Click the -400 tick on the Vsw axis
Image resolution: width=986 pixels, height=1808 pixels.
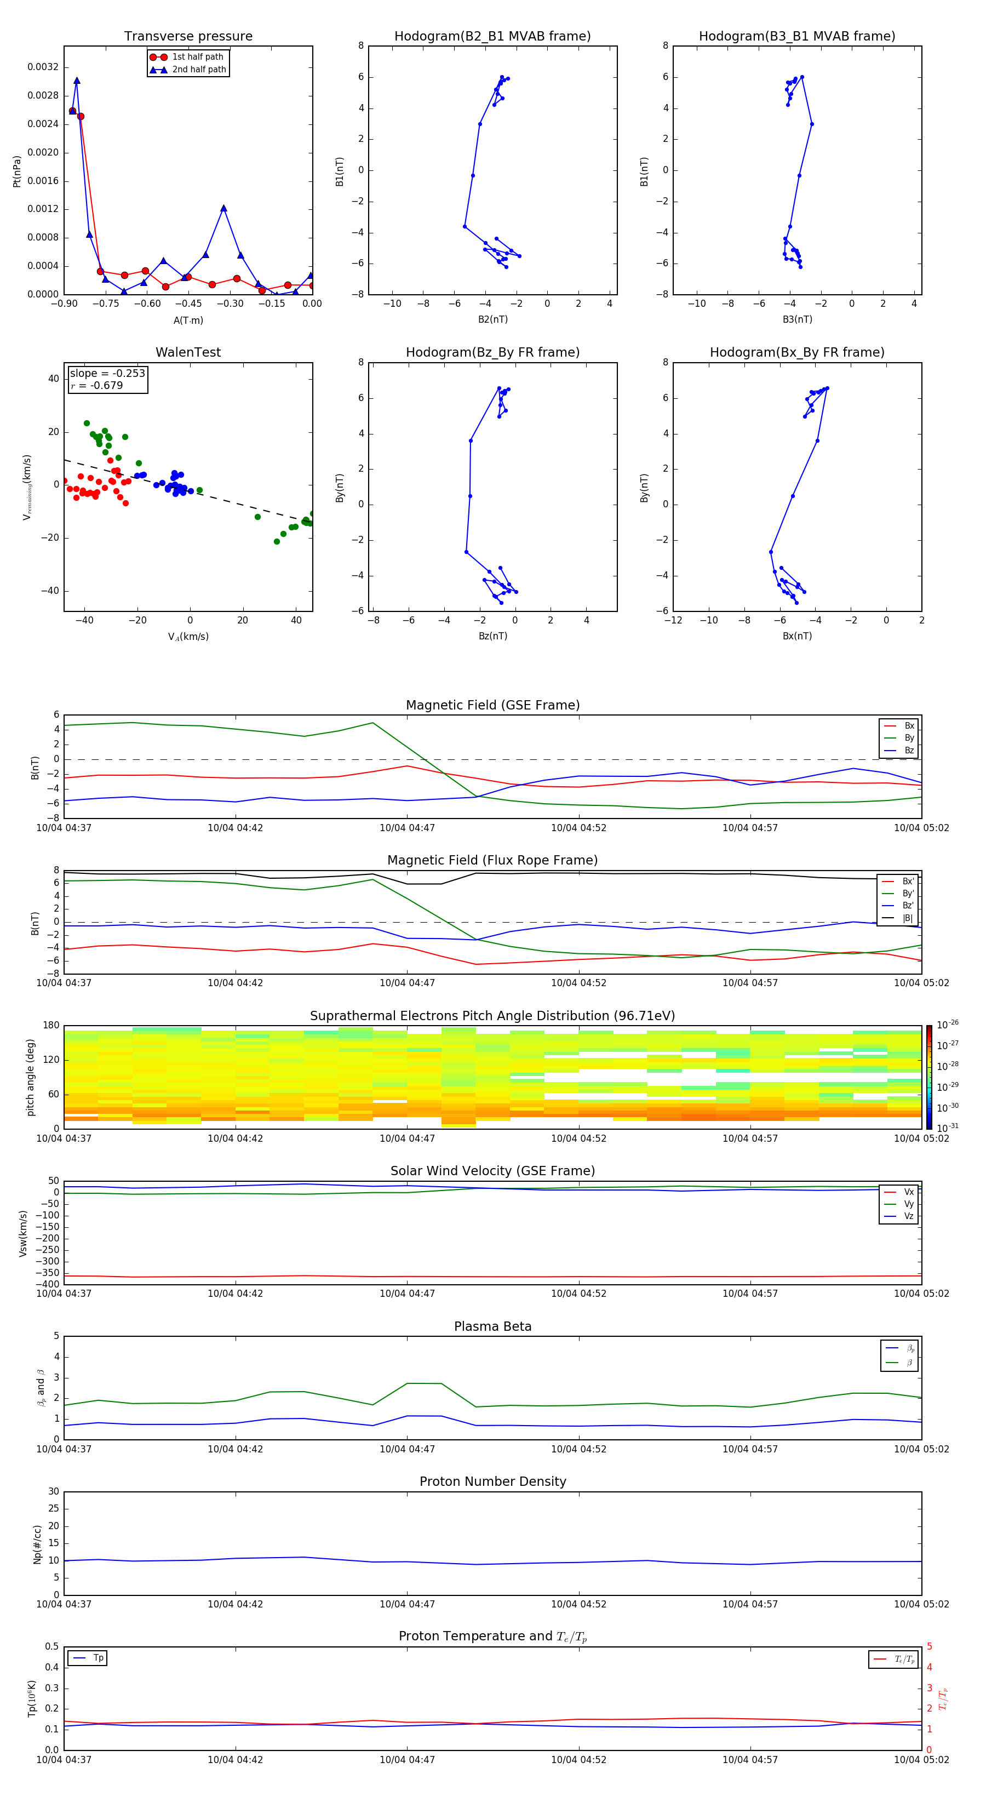[x=48, y=1284]
